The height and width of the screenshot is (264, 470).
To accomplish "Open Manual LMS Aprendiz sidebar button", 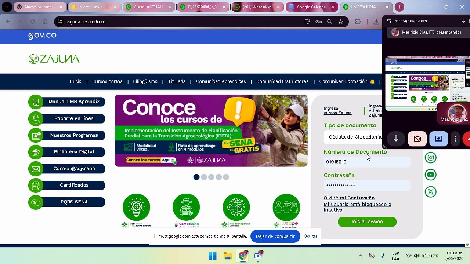I will pyautogui.click(x=67, y=102).
